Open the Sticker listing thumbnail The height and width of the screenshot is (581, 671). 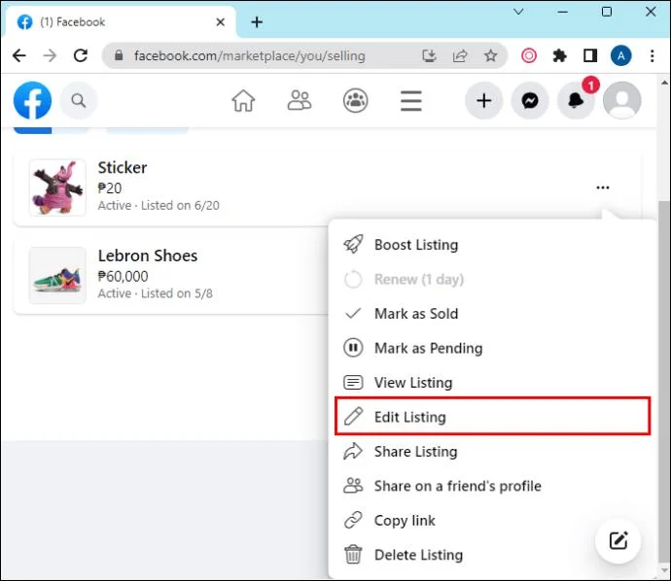[x=57, y=188]
